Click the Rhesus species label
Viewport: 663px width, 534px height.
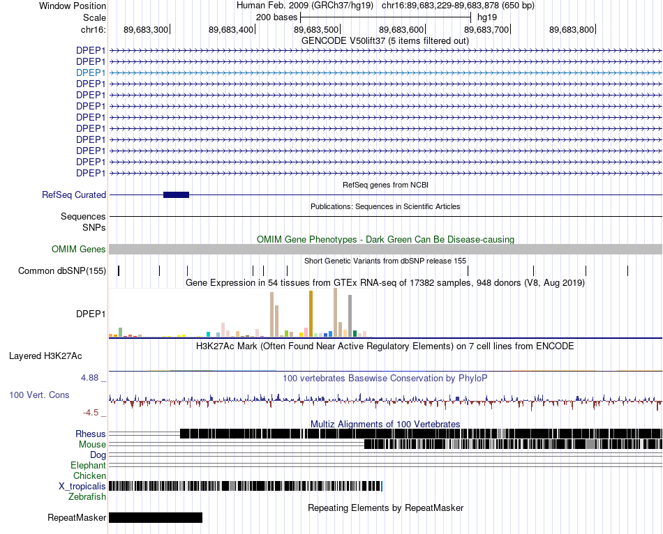pos(91,434)
